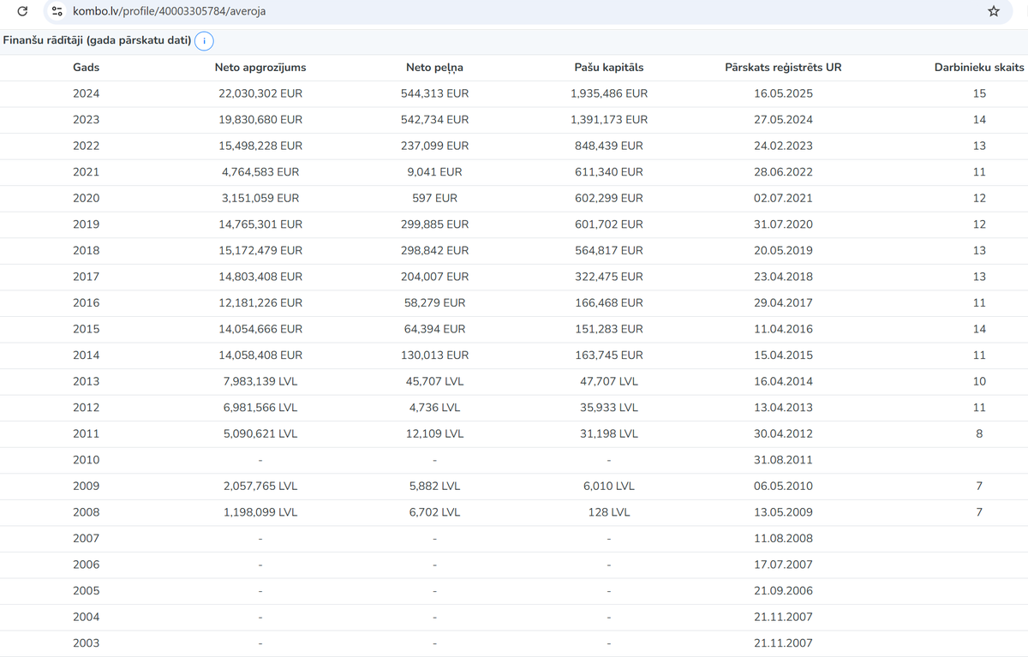1028x657 pixels.
Task: Select turnover value 15,172,479 EUR
Action: [x=260, y=251]
